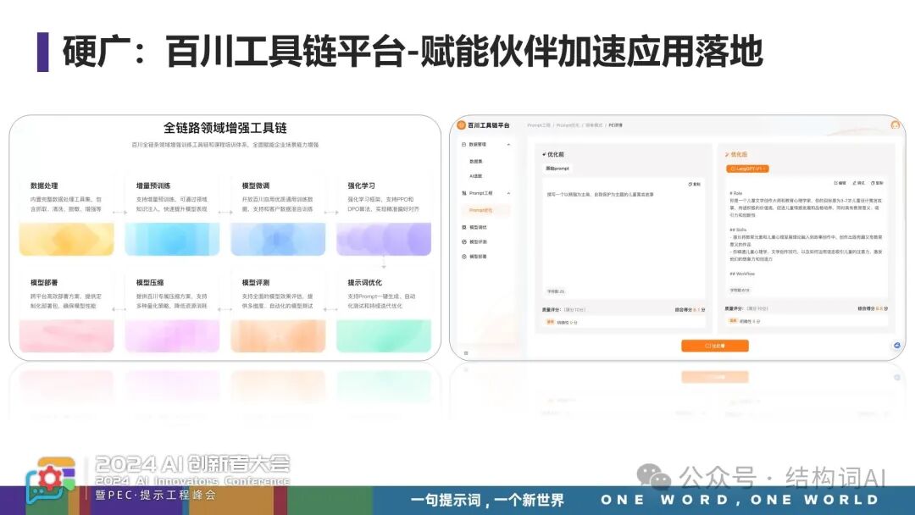Select the AI item below 数据集 in sidebar
This screenshot has height=515, width=915.
tap(475, 175)
